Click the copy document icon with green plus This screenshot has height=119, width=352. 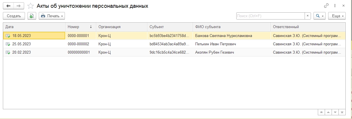[32, 16]
